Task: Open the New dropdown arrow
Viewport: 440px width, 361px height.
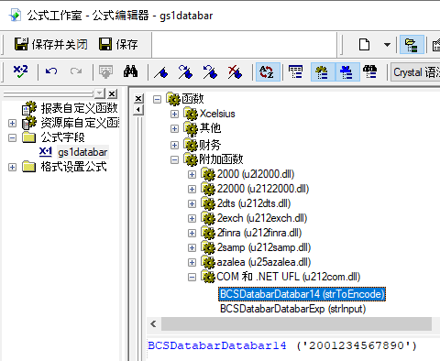Action: (x=387, y=45)
